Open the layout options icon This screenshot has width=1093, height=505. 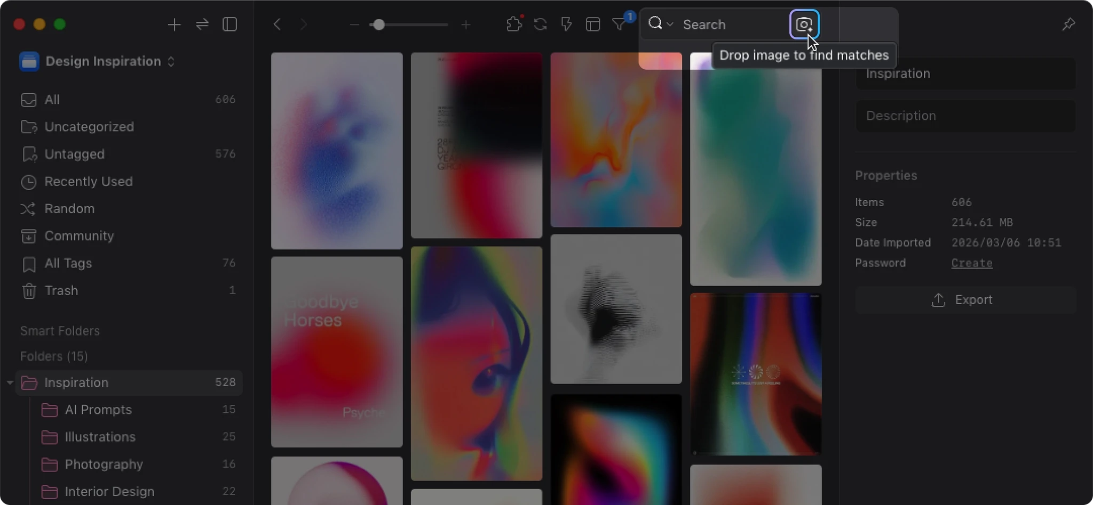click(x=593, y=25)
